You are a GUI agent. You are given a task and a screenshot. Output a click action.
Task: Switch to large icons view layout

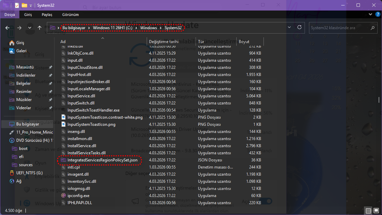pos(376,211)
